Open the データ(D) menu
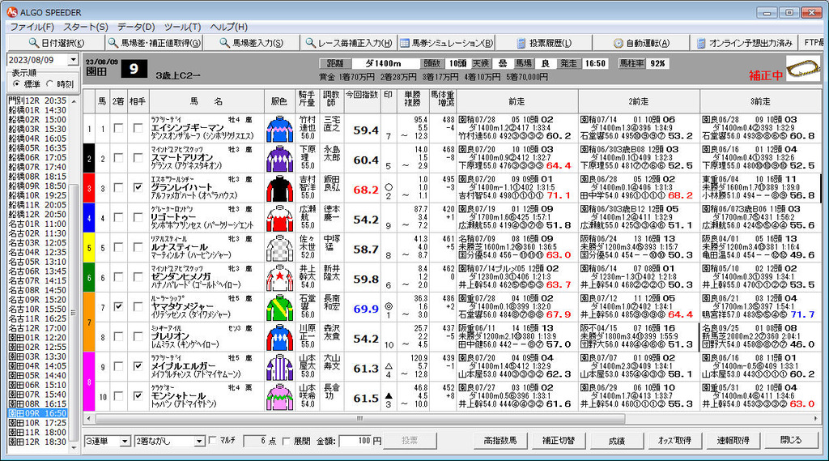This screenshot has height=461, width=829. point(136,27)
